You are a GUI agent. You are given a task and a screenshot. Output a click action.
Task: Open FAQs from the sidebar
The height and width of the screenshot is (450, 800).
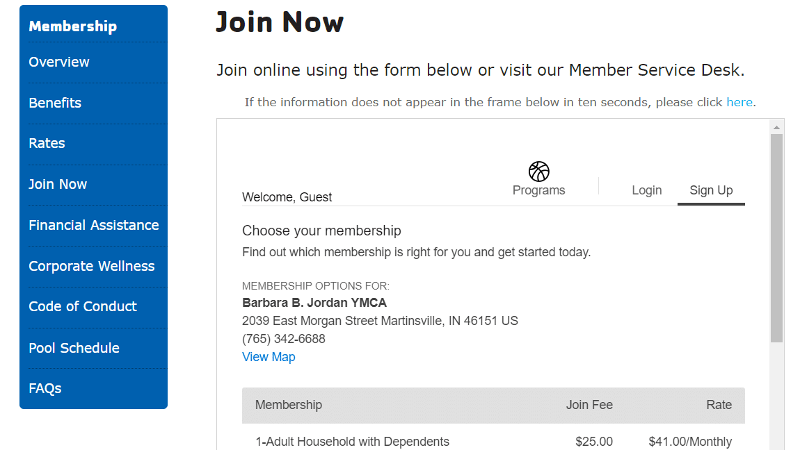(45, 388)
